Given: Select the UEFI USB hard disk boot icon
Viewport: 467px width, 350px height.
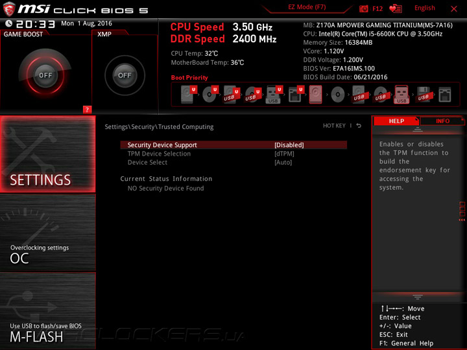Looking at the screenshot, I should (232, 95).
